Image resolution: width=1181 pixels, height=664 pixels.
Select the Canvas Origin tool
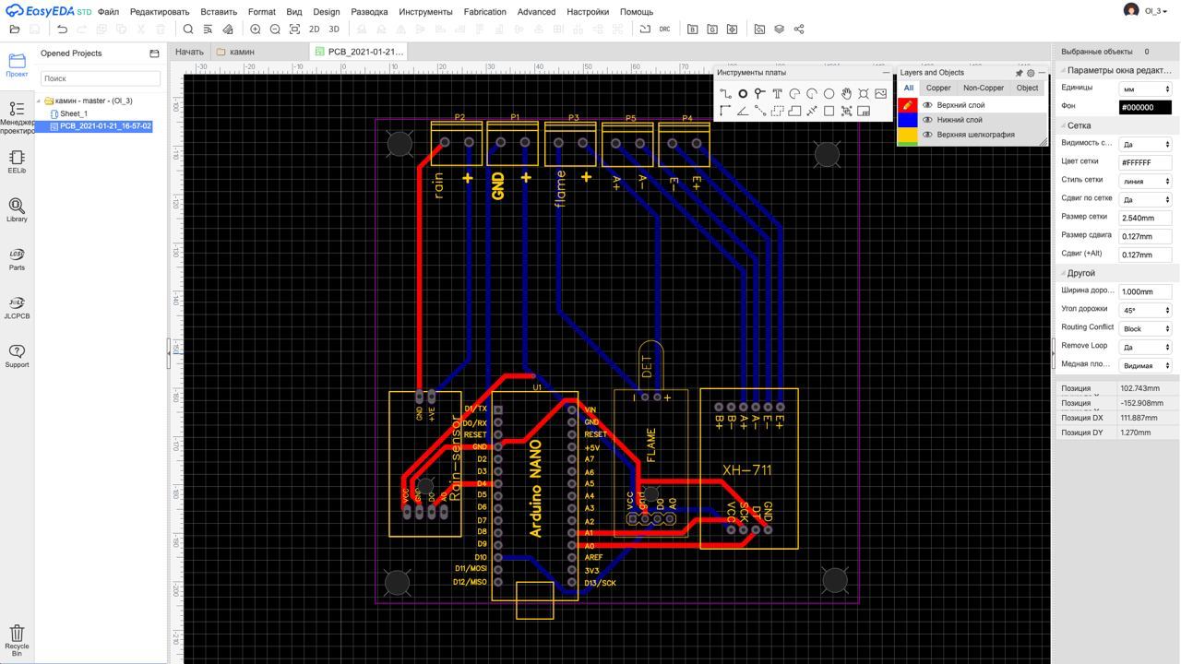(725, 111)
